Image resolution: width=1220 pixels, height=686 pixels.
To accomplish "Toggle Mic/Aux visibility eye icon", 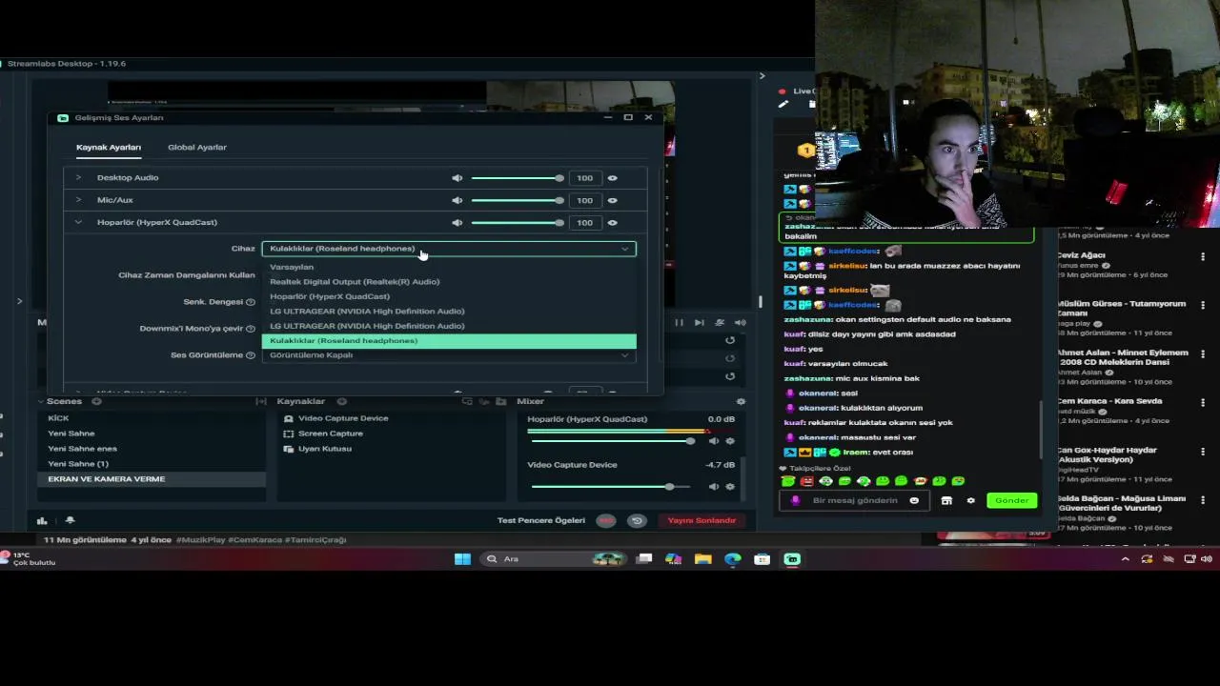I will (612, 200).
